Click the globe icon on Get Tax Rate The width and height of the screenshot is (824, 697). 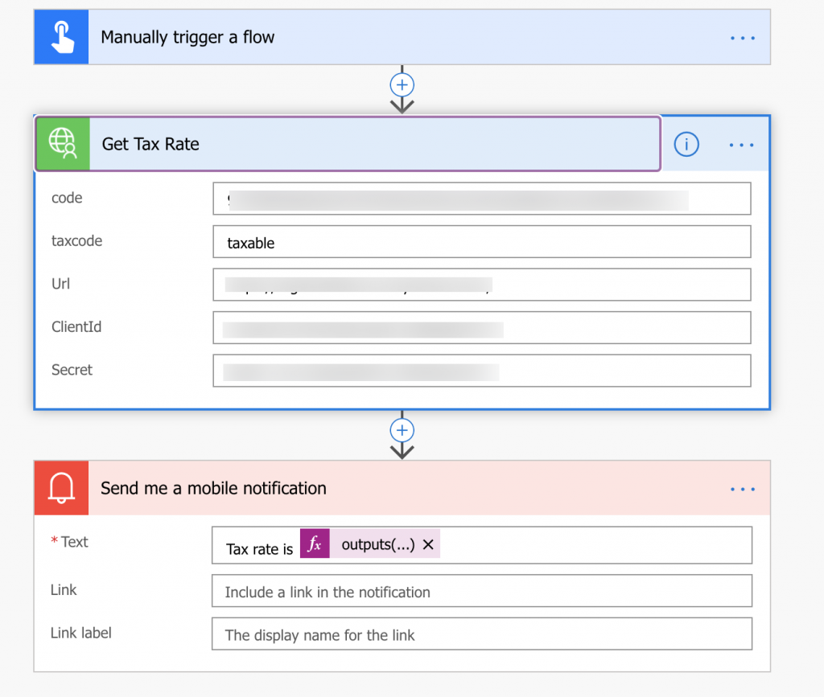(62, 144)
